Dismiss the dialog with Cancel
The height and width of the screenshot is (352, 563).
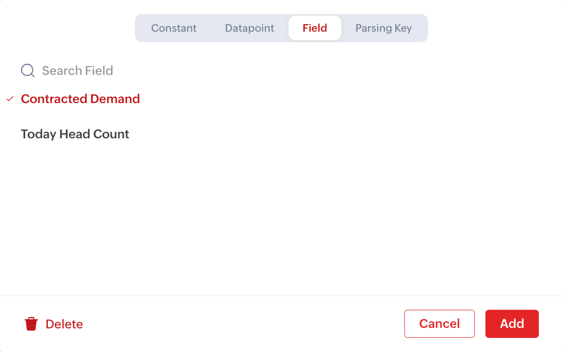(x=439, y=324)
